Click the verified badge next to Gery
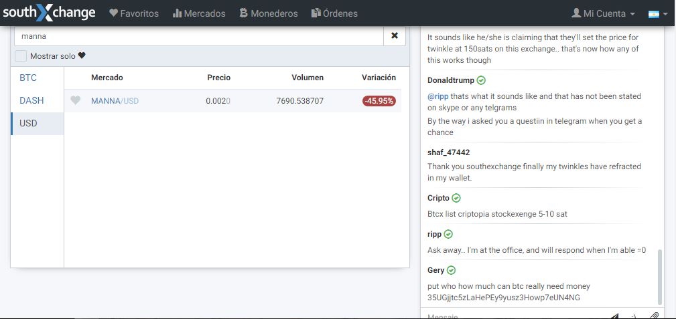 [x=451, y=270]
